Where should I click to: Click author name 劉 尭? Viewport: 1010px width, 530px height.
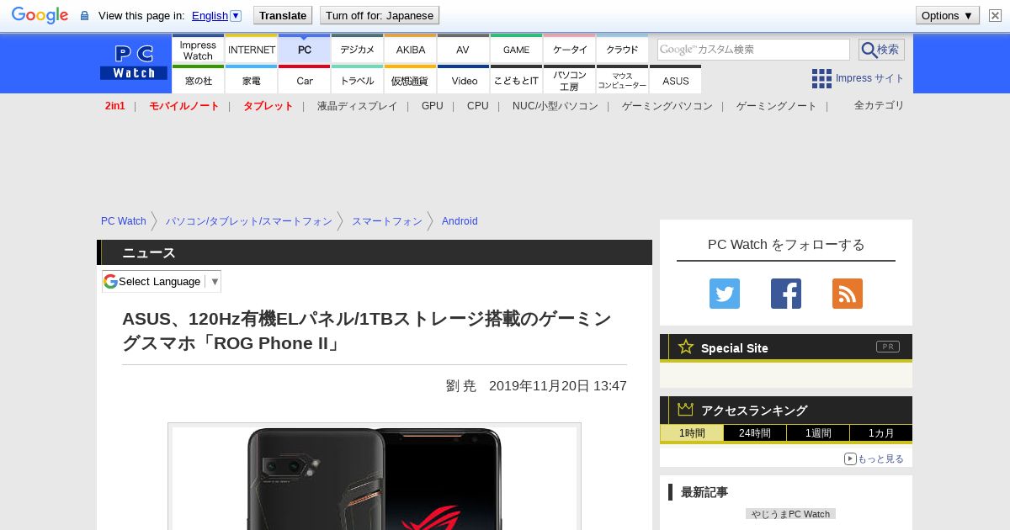(x=461, y=385)
